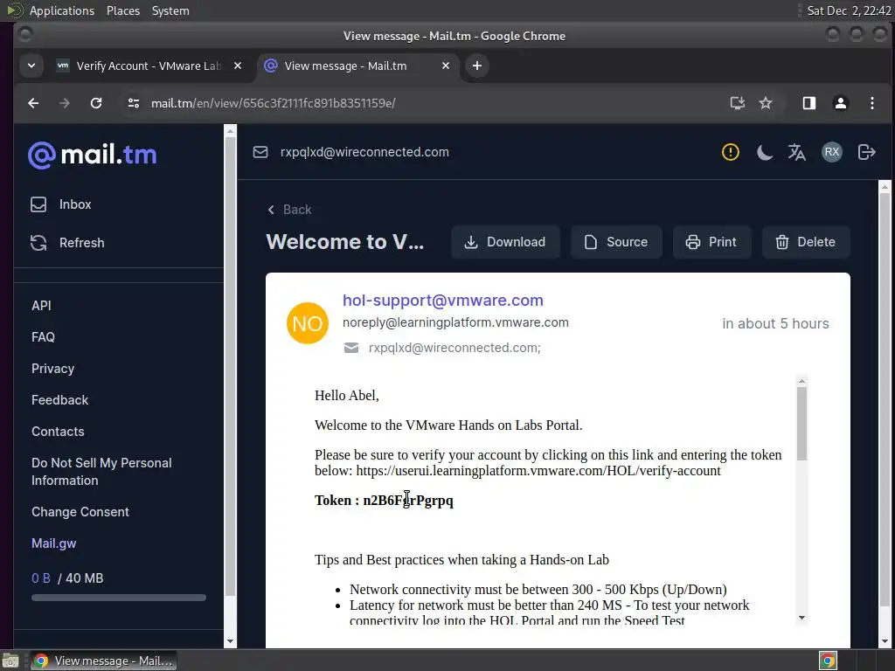Click the View message taskbar window button
895x671 pixels.
pyautogui.click(x=103, y=661)
